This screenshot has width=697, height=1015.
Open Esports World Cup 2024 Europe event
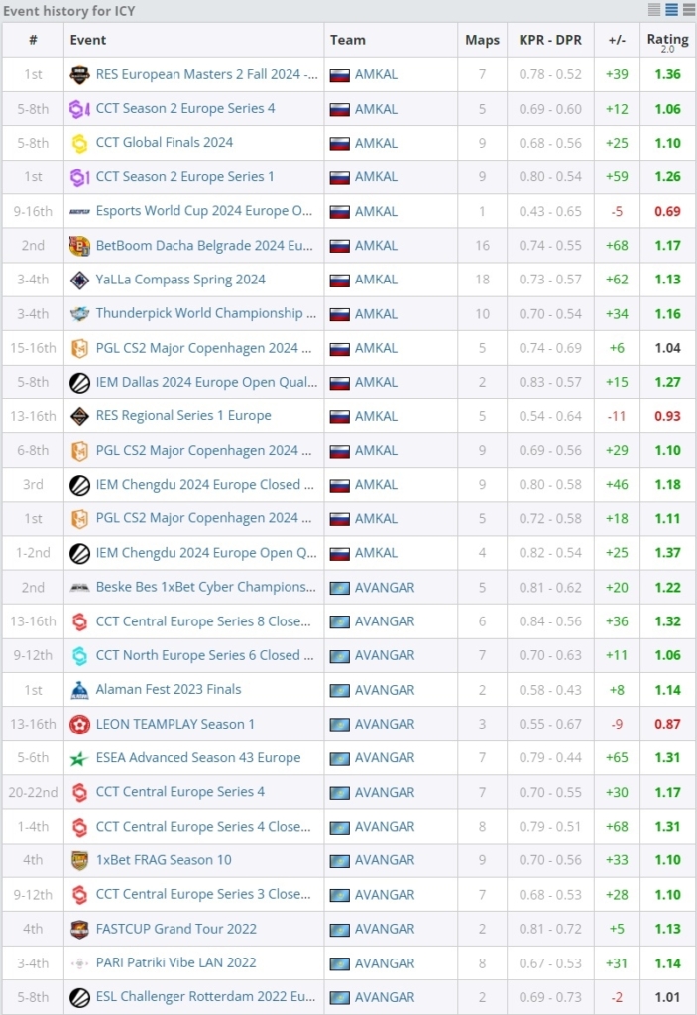click(204, 211)
